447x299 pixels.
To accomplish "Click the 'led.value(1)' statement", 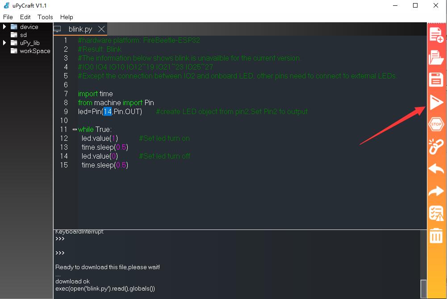I will point(100,138).
